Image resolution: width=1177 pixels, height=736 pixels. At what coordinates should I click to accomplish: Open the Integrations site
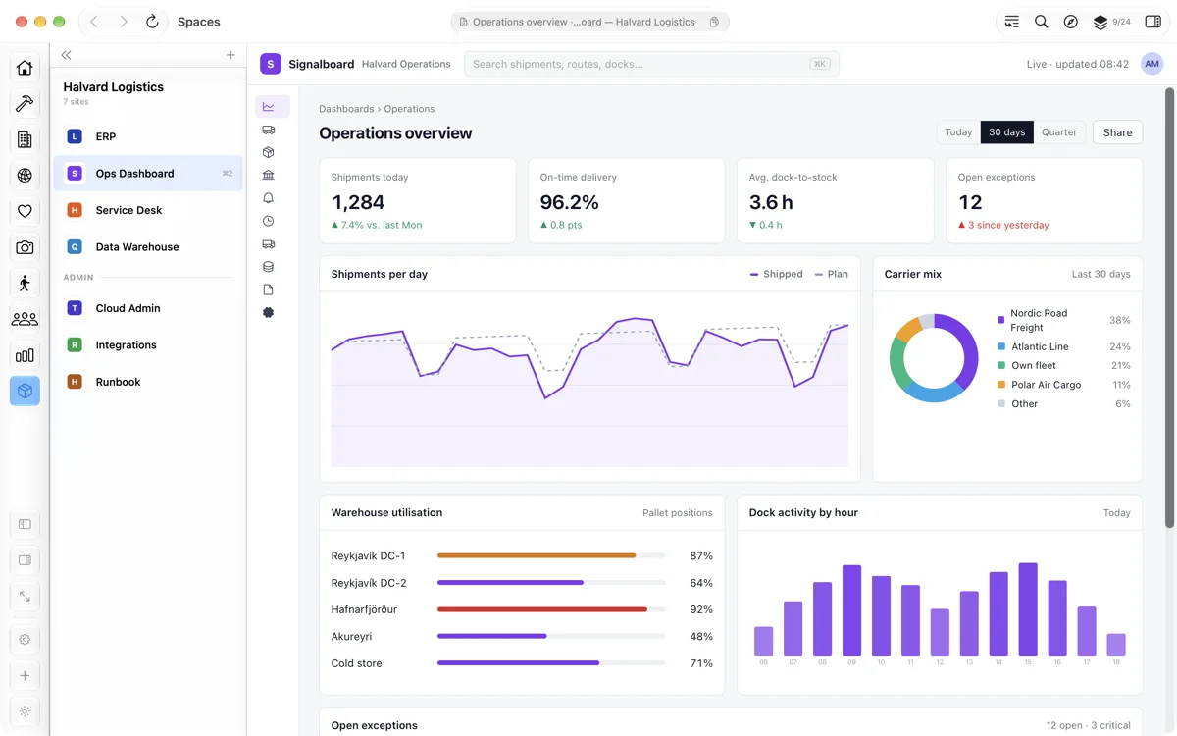pos(148,345)
